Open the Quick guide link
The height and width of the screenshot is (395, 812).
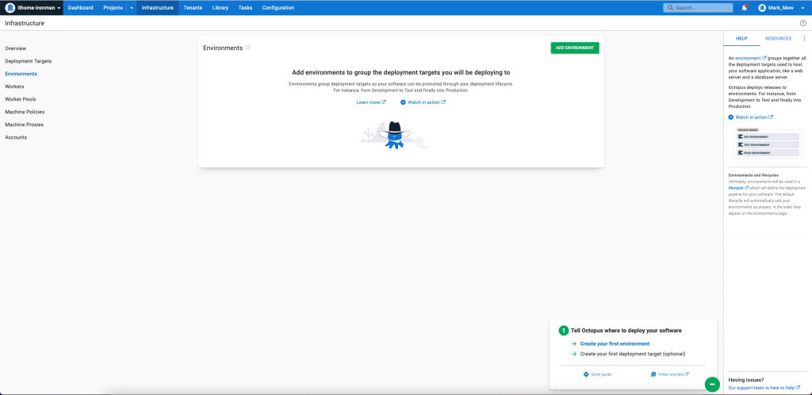(x=601, y=374)
